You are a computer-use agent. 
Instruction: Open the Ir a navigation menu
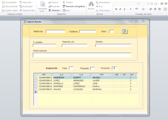[101, 6]
